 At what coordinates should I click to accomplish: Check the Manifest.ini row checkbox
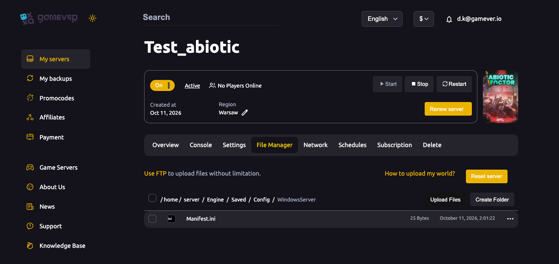[x=152, y=219]
